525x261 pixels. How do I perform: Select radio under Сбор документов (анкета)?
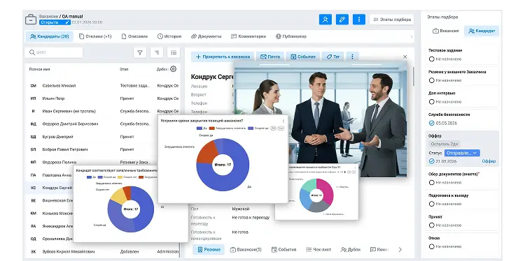click(x=432, y=183)
